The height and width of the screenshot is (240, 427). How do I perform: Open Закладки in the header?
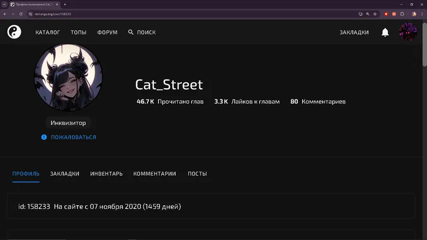[x=354, y=32]
